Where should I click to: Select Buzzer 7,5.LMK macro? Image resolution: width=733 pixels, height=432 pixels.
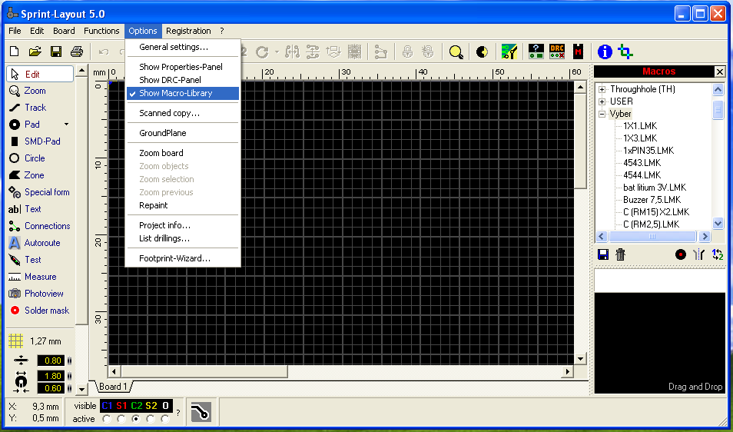652,200
